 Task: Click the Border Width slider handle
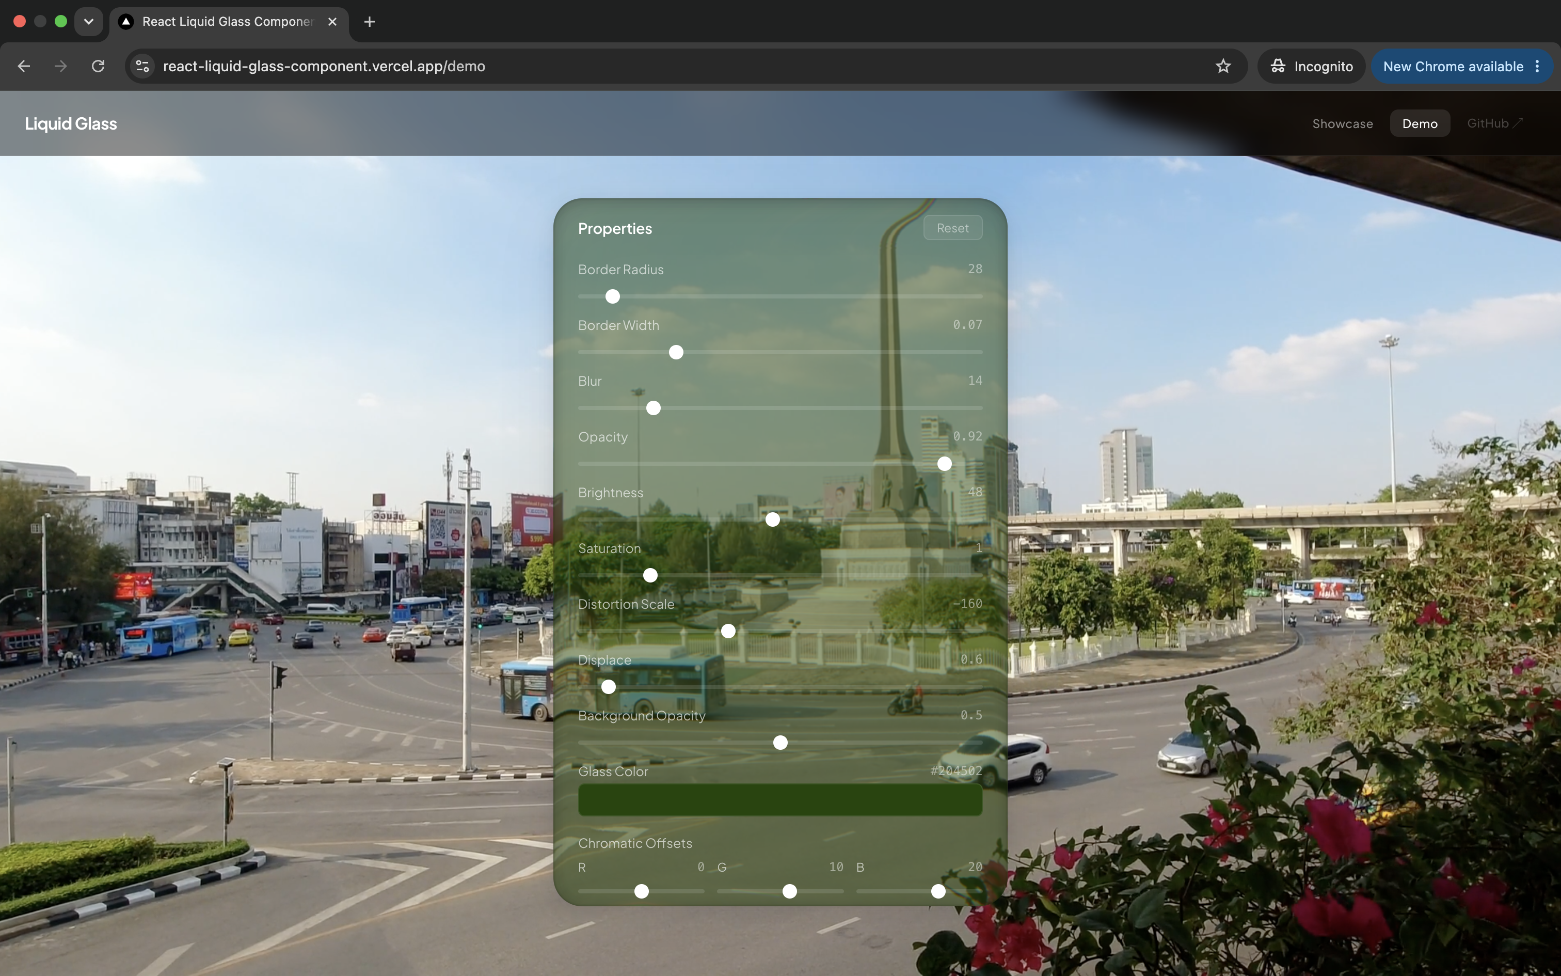tap(676, 352)
